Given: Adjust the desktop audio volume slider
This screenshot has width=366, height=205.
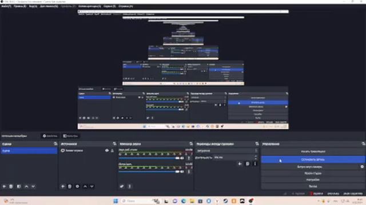Looking at the screenshot, I should pos(149,158).
